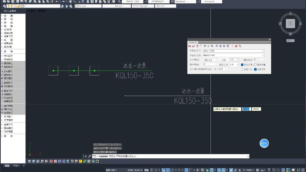306x172 pixels.
Task: Open the 文字相对基线对齐方式 dropdown
Action: 226,69
